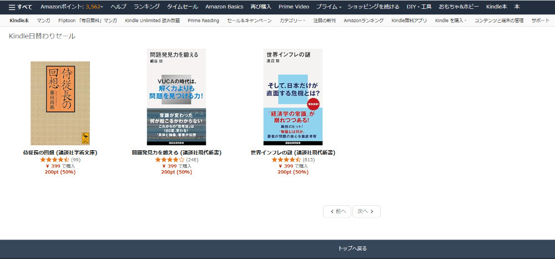The image size is (555, 259).
Task: Open Prime Video
Action: point(294,7)
